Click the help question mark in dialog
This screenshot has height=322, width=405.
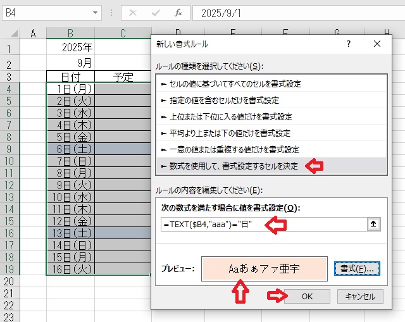[349, 44]
